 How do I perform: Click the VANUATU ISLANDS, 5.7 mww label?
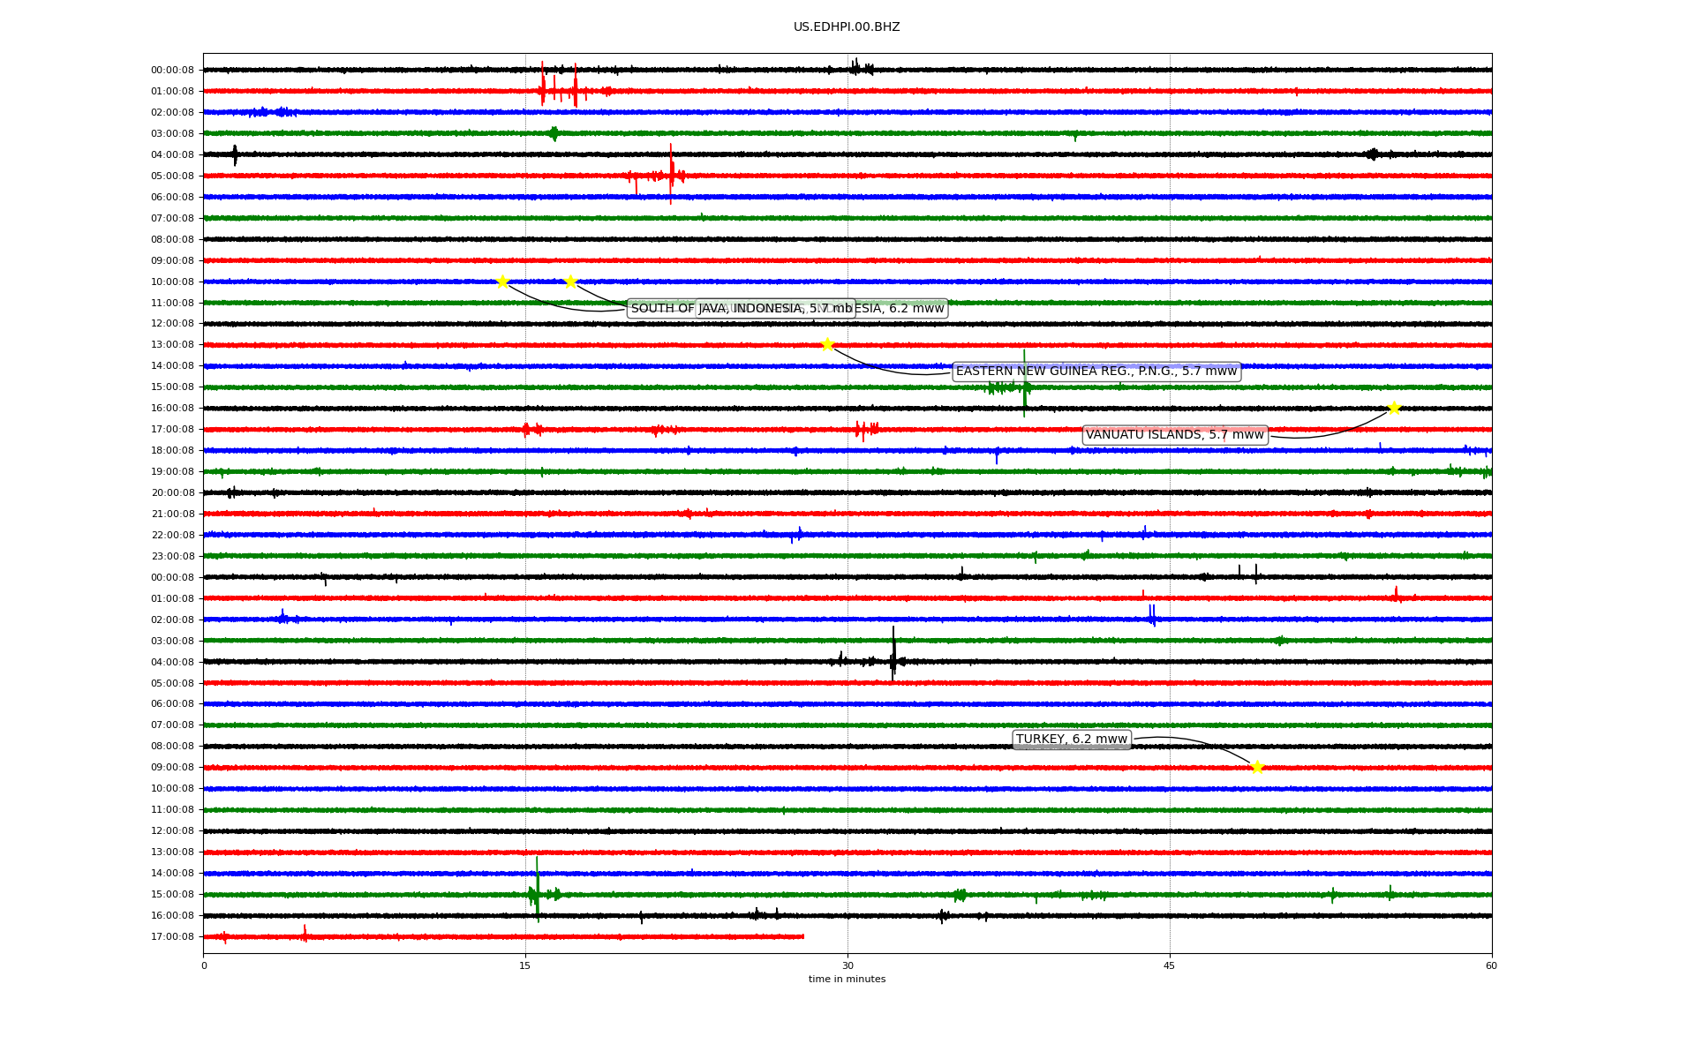click(1174, 435)
